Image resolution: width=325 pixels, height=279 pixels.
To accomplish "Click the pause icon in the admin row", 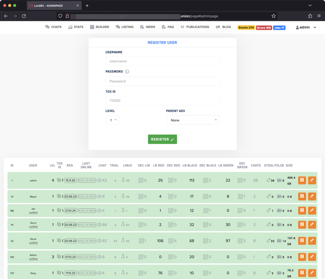I will (302, 180).
